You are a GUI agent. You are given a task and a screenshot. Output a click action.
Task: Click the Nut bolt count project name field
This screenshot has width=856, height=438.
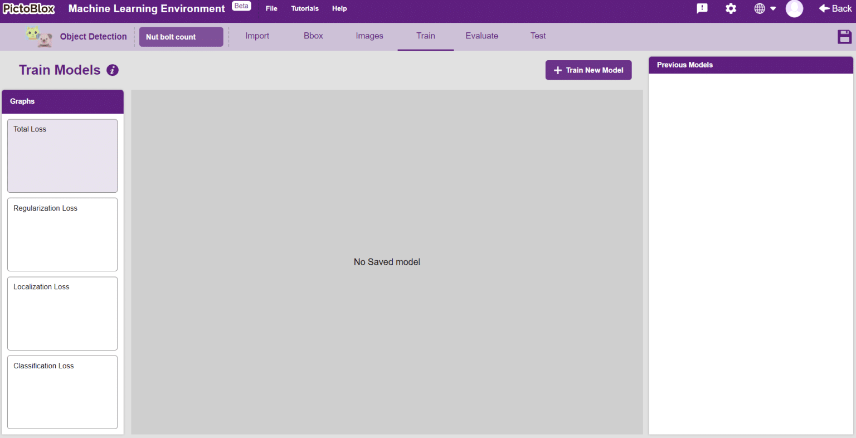coord(181,37)
